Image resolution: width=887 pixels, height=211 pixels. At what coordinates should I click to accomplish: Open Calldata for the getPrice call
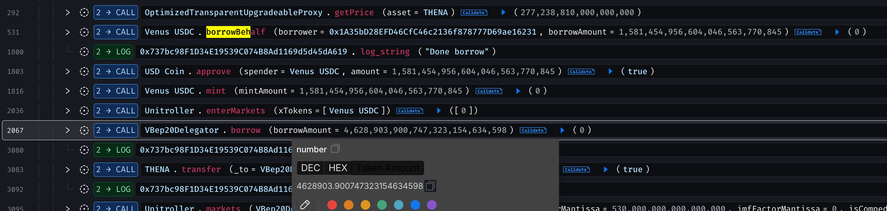click(x=474, y=13)
